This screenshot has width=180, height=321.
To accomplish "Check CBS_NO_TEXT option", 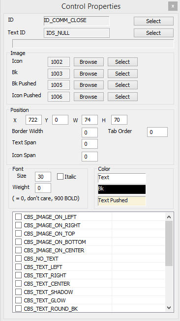I will point(19,259).
